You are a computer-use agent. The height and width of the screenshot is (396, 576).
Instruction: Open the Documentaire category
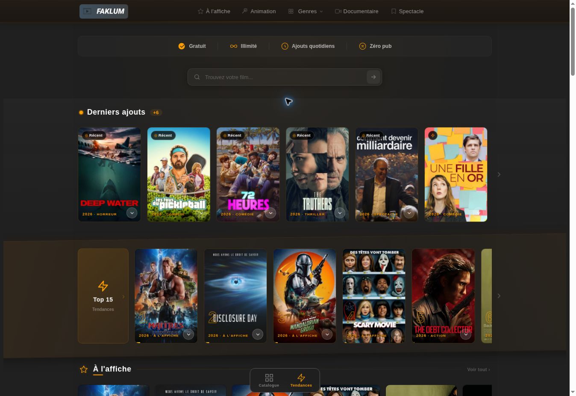(x=357, y=12)
